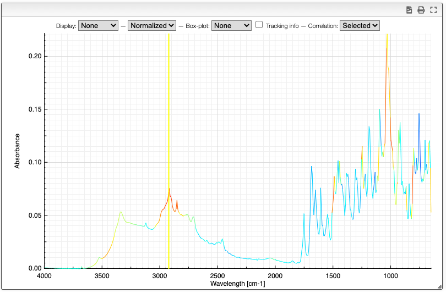Click the dark blue peak near 750 cm-1
The image size is (446, 293).
tap(419, 115)
